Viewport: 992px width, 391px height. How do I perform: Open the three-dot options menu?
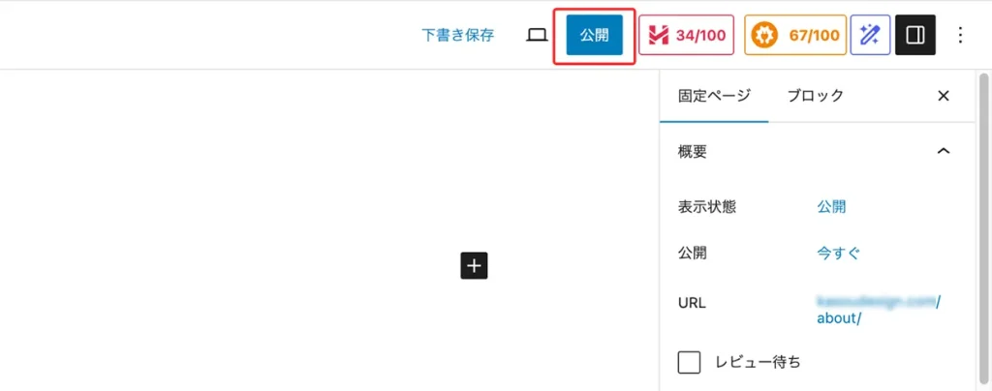point(960,36)
